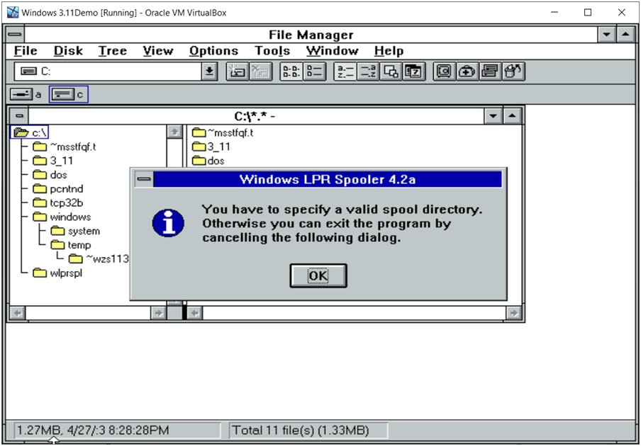Select tcp32b folder in directory tree

(58, 202)
